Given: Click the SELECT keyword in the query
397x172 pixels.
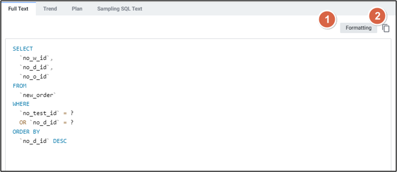Looking at the screenshot, I should coord(23,49).
